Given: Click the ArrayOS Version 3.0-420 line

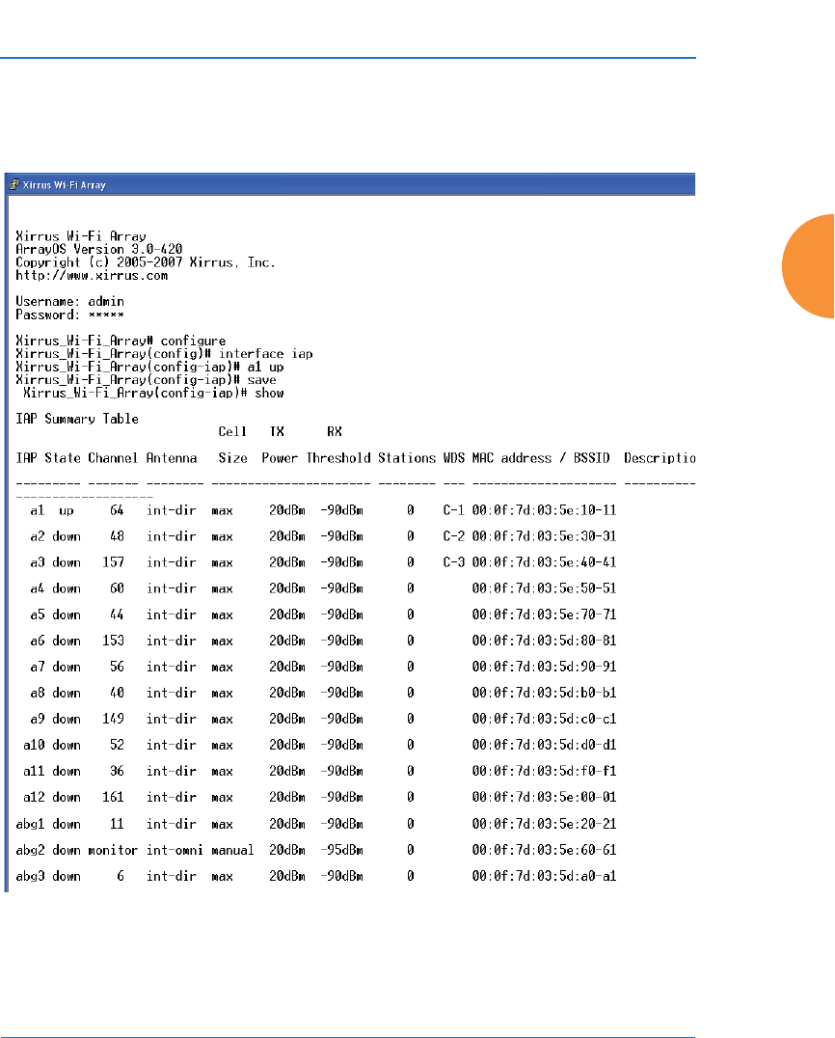Looking at the screenshot, I should pos(99,250).
